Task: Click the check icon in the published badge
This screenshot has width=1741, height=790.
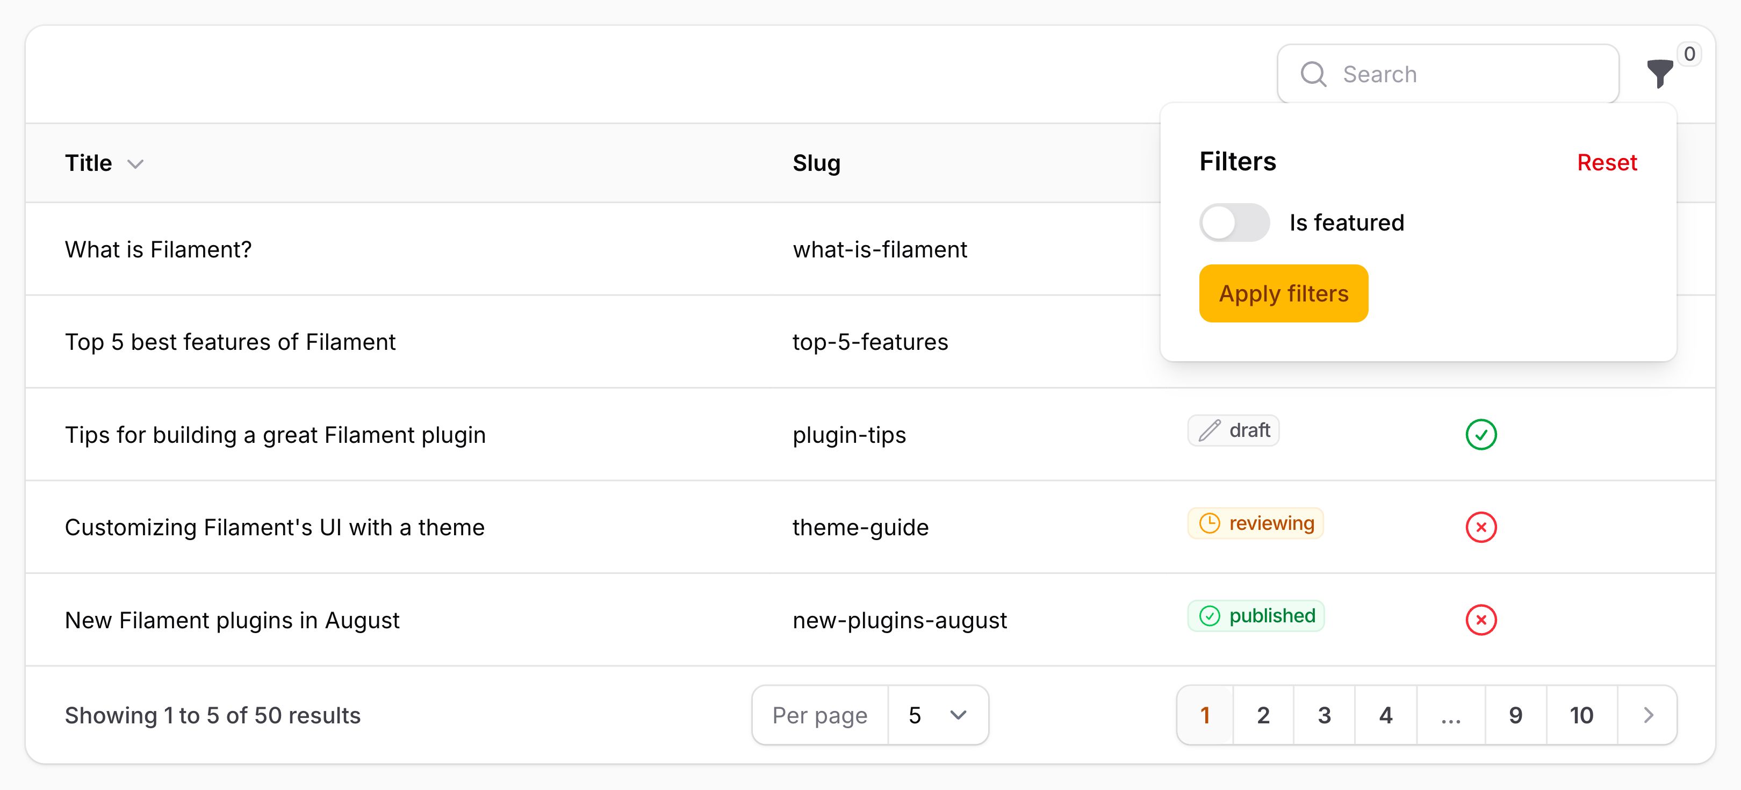Action: (1209, 615)
